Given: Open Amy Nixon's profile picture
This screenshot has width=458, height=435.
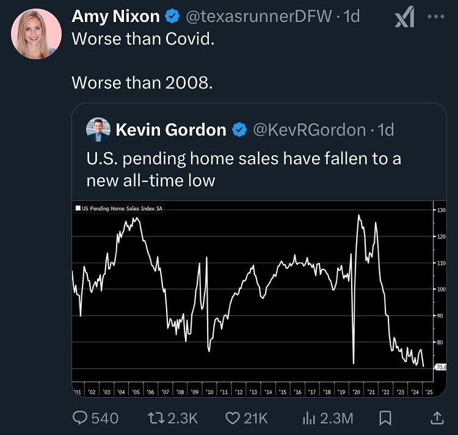Looking at the screenshot, I should pyautogui.click(x=36, y=34).
